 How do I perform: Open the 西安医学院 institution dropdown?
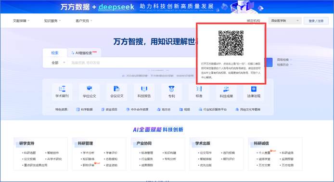(285, 21)
